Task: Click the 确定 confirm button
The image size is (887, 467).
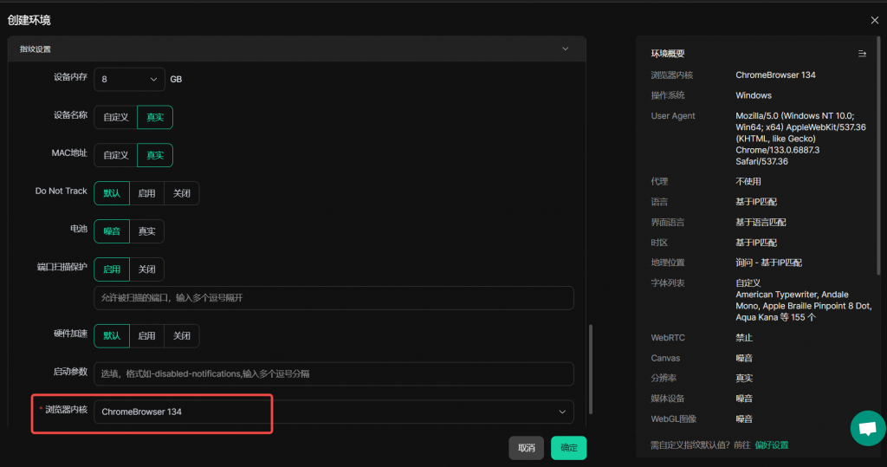Action: pos(568,448)
